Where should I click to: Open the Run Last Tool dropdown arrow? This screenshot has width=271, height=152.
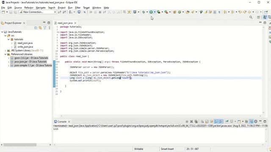(x=170, y=12)
